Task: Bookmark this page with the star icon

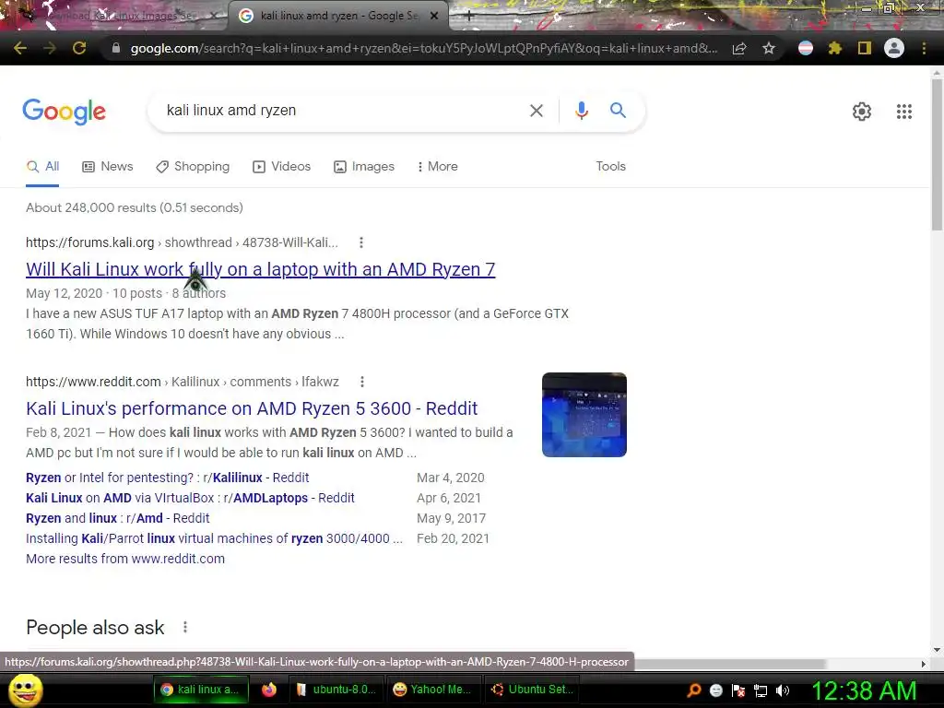Action: (769, 48)
